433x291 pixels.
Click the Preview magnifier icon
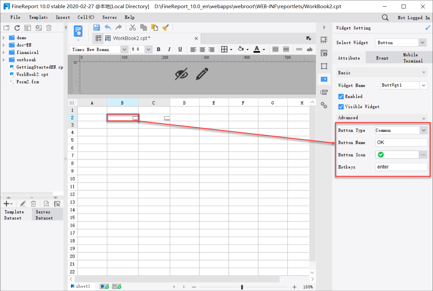(x=78, y=31)
